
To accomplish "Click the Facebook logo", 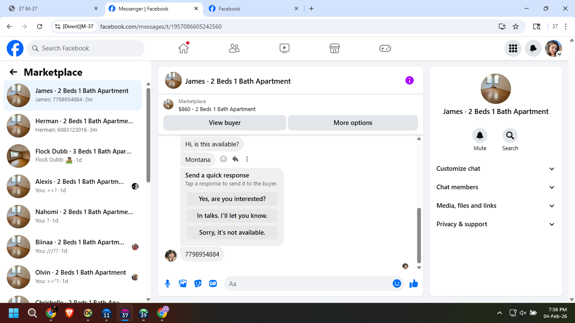I will pos(15,48).
